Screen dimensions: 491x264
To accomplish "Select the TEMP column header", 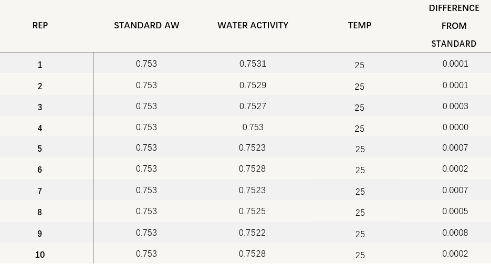I will 360,25.
